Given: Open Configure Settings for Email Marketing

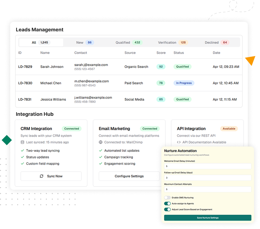Looking at the screenshot, I should coord(129,177).
